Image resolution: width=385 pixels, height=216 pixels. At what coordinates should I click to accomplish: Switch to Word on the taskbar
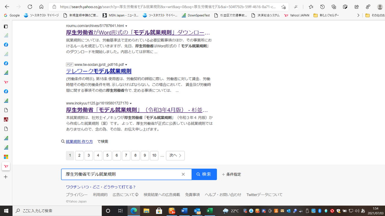point(185,211)
